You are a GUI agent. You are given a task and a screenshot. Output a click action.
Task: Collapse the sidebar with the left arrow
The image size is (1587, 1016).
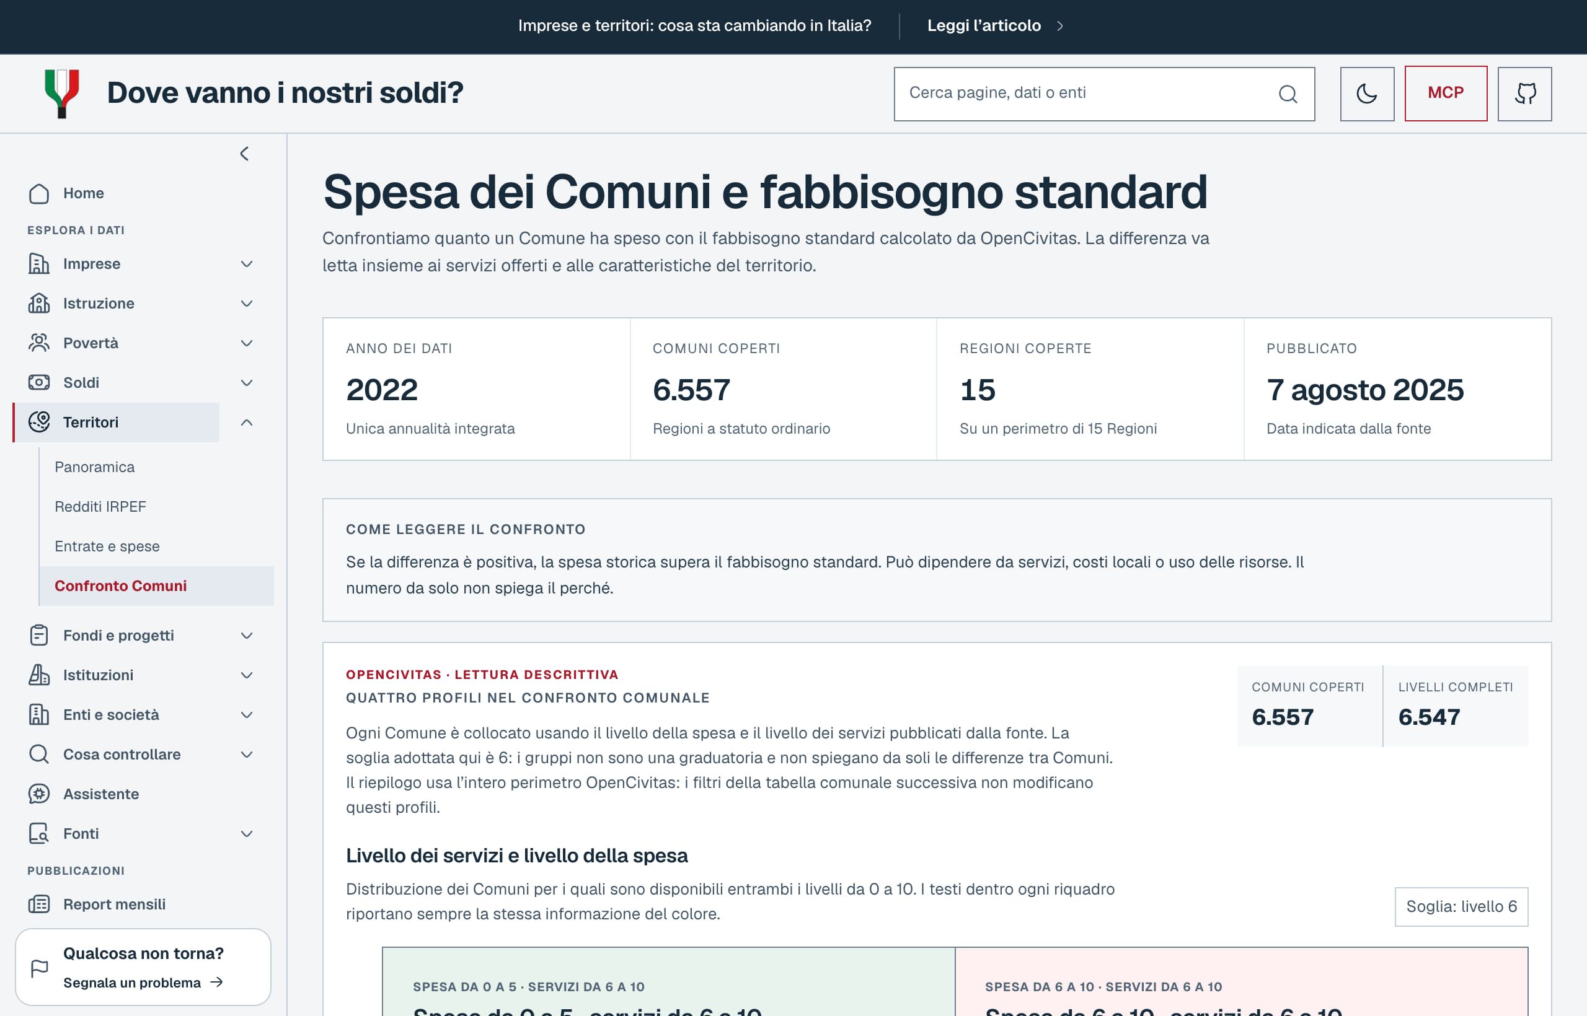[x=244, y=154]
